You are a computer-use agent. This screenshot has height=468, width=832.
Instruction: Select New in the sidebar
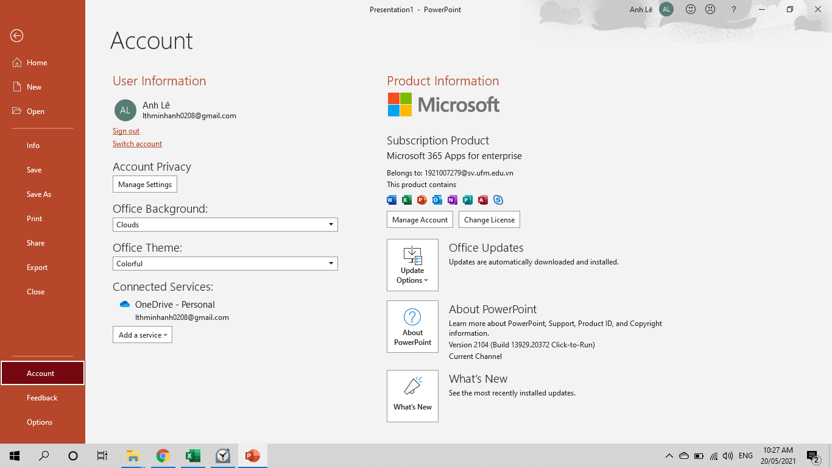pyautogui.click(x=43, y=87)
